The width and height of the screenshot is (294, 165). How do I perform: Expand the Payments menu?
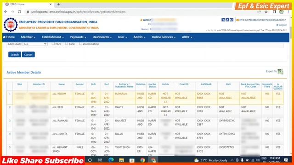[x=78, y=37]
